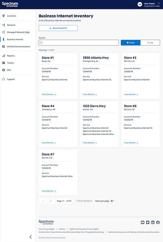Click the Download CSV button
This screenshot has width=163, height=242.
coord(58,28)
